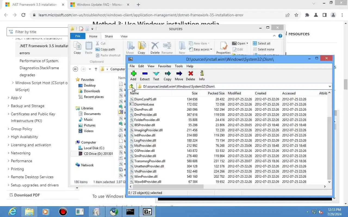348x217 pixels.
Task: Click the 7-Zip vertical scrollbar thumb
Action: [329, 148]
